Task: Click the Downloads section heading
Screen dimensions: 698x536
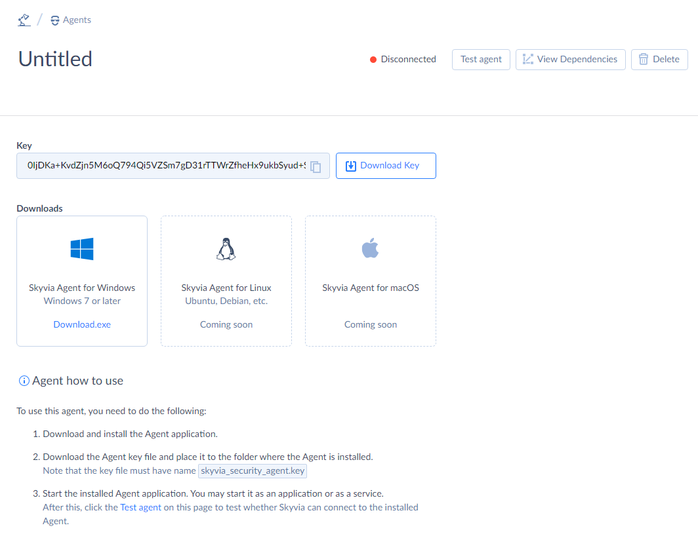Action: pyautogui.click(x=39, y=208)
